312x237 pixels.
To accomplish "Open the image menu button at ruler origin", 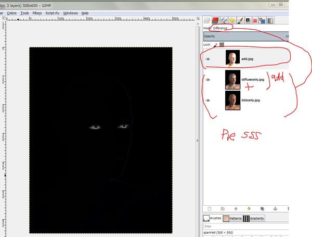I will [4, 18].
